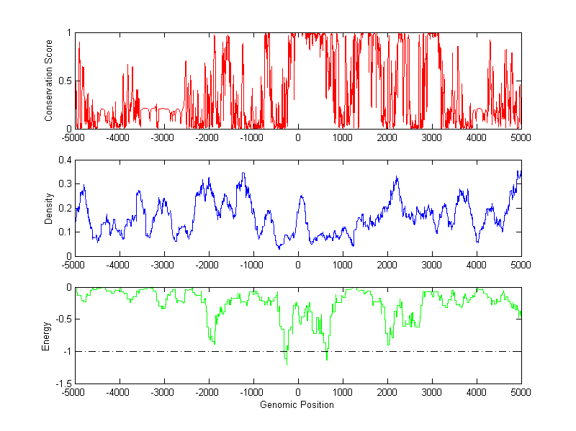Click the "5000" tick label under the Energy plot

pos(521,393)
